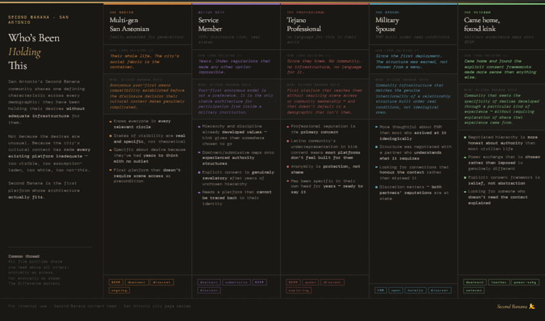Click 'Specific about desire' bullet
545x321 pixels.
[147, 155]
